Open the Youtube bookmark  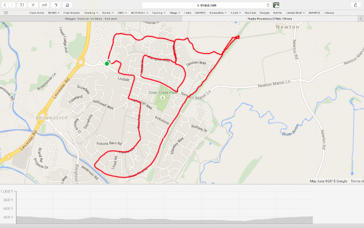[250, 13]
